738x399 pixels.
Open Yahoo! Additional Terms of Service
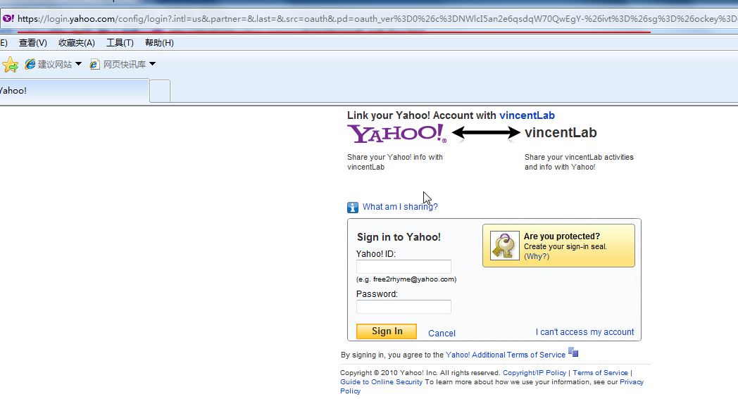click(505, 355)
